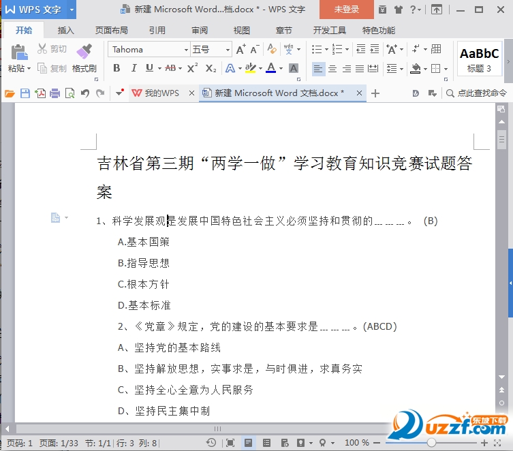Click the plus button to add new tab
The image size is (513, 451).
(x=375, y=93)
